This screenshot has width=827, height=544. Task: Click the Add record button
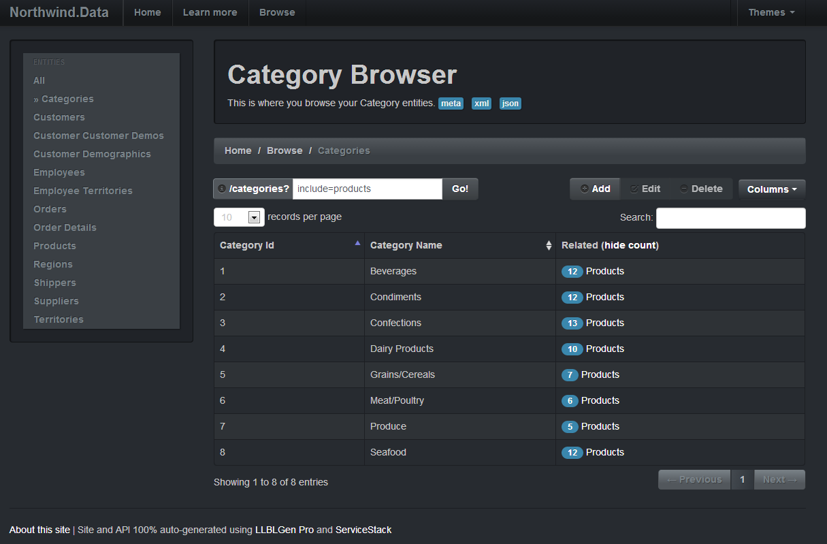pos(595,189)
